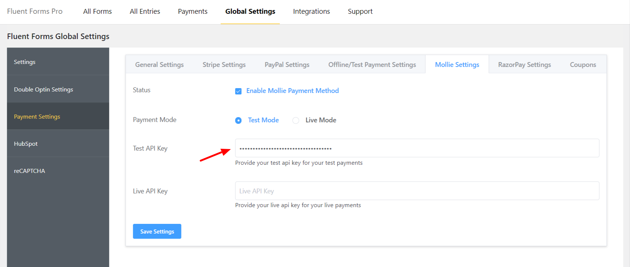Image resolution: width=630 pixels, height=267 pixels.
Task: Open the Integrations page
Action: (x=311, y=12)
